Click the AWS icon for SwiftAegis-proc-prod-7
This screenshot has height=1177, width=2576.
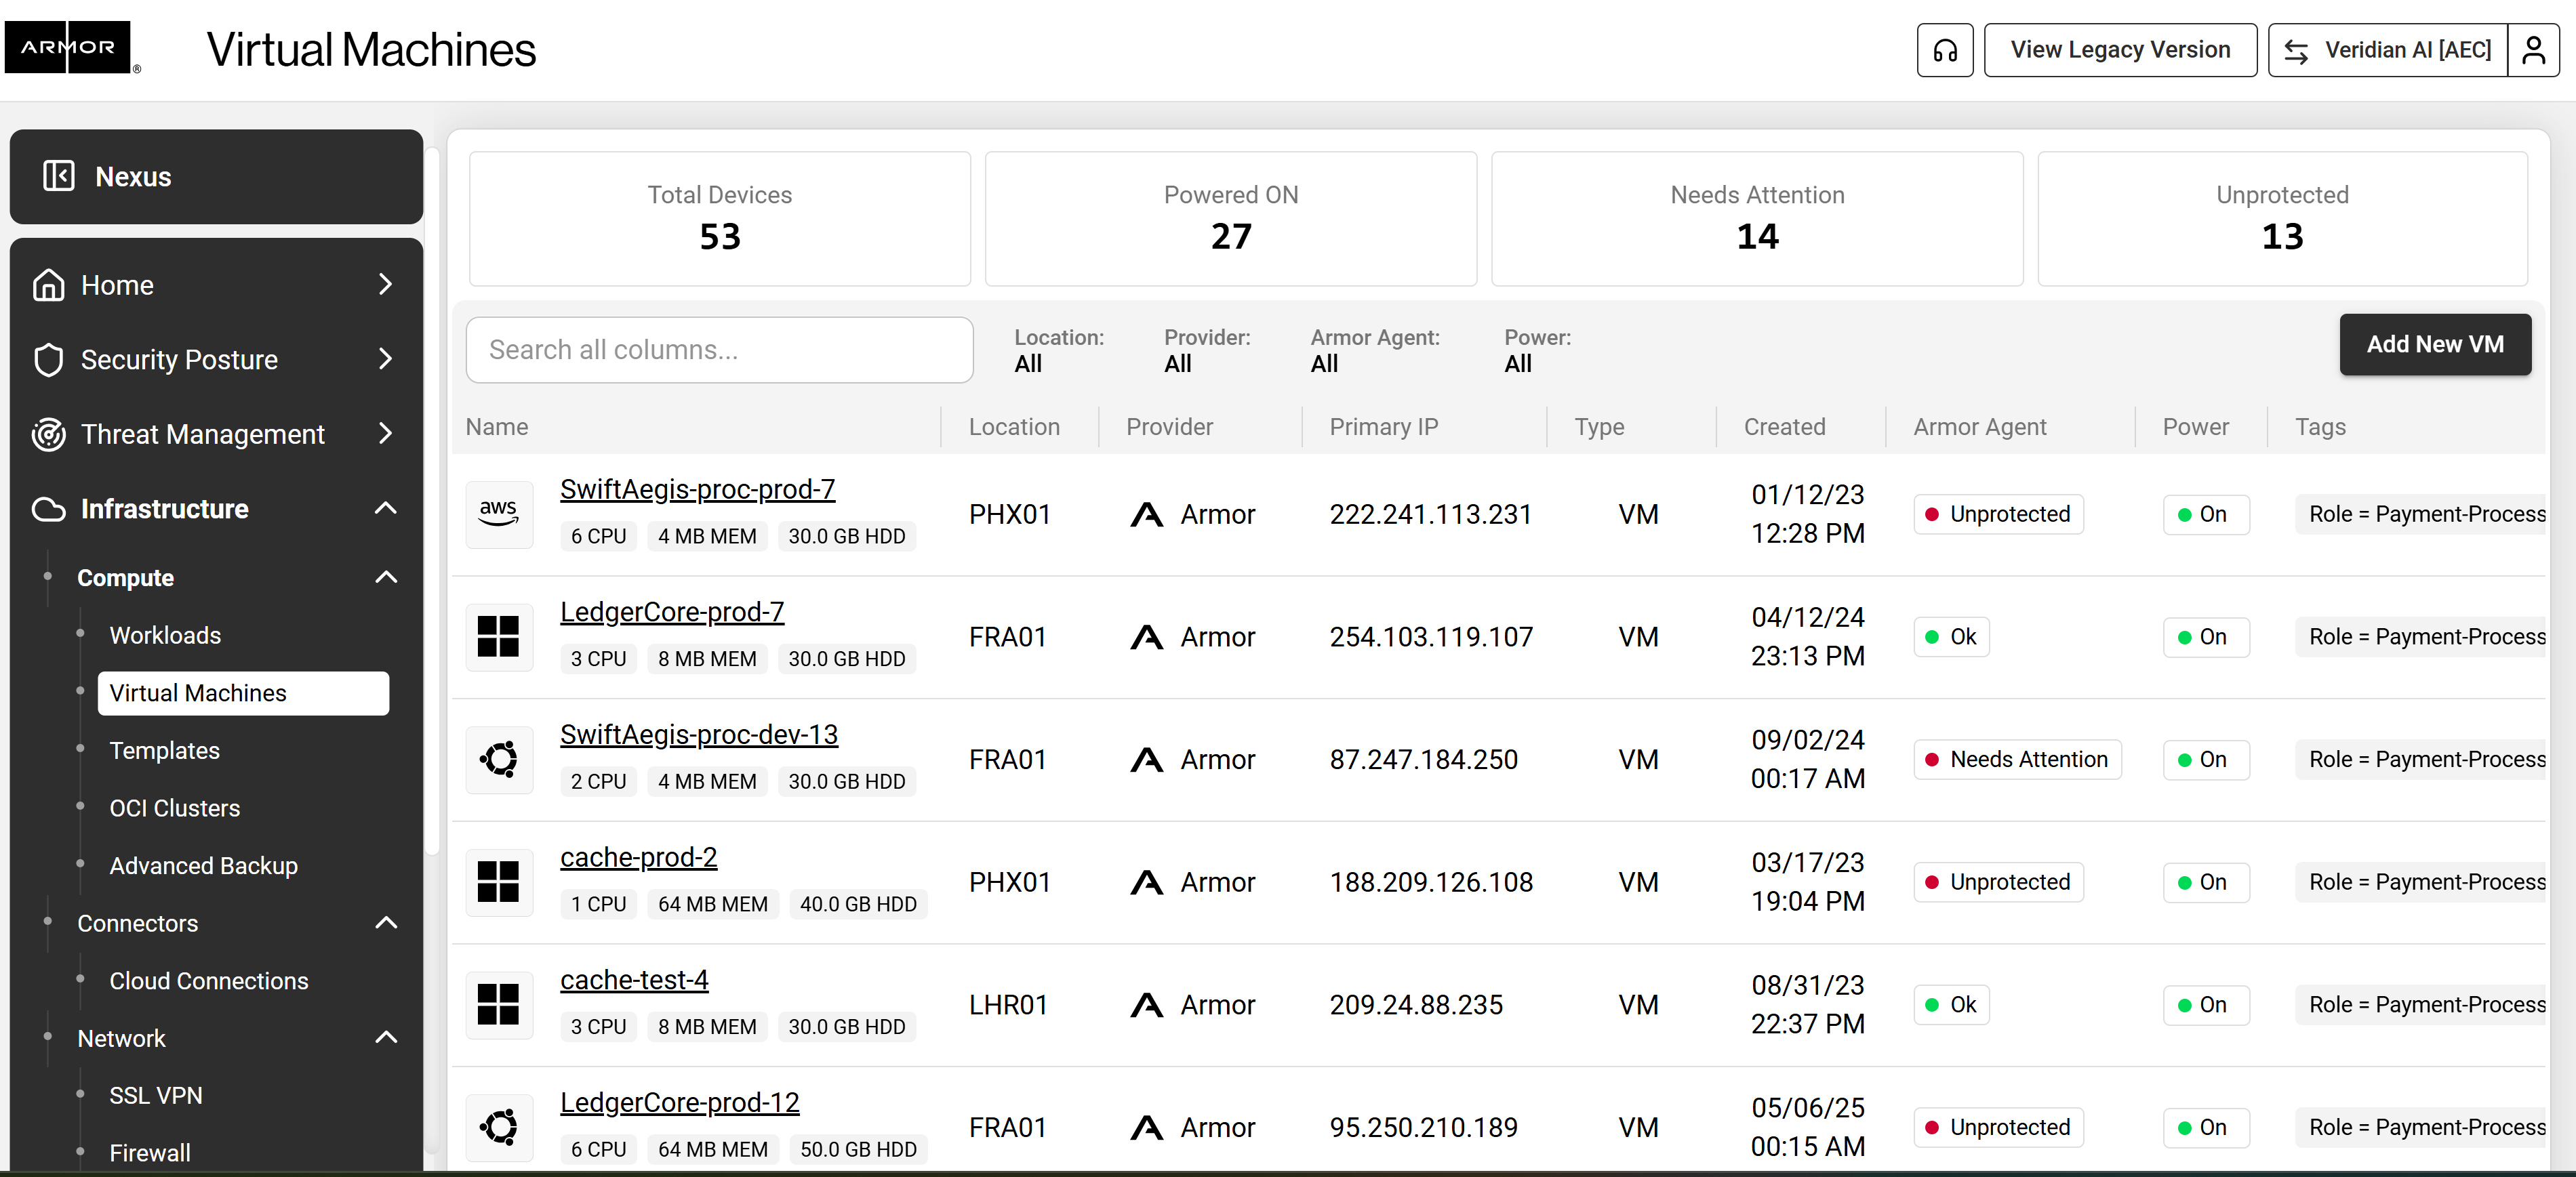pos(498,514)
